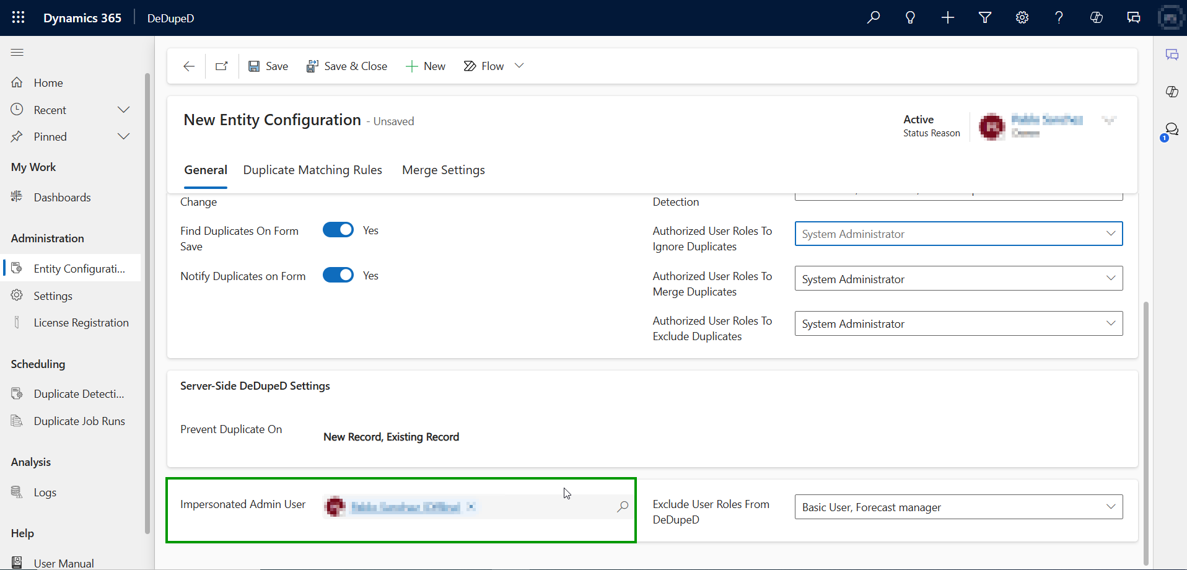Image resolution: width=1187 pixels, height=570 pixels.
Task: Expand the Recent section chevron
Action: click(123, 110)
